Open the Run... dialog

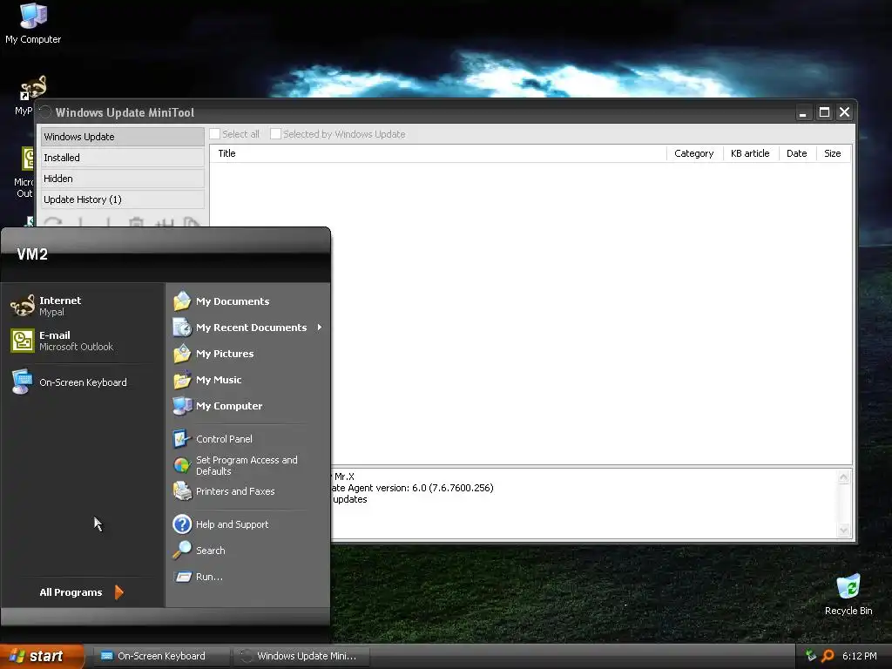tap(248, 577)
